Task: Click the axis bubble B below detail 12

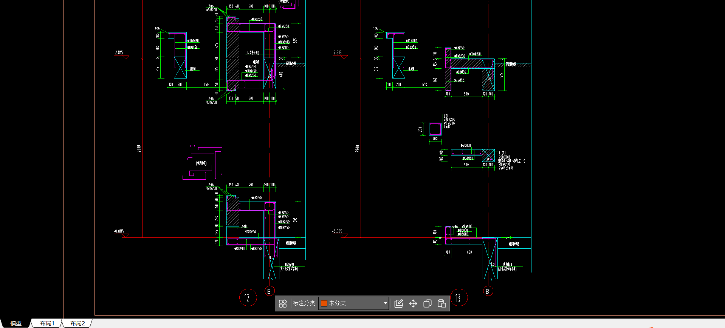Action: 269,291
